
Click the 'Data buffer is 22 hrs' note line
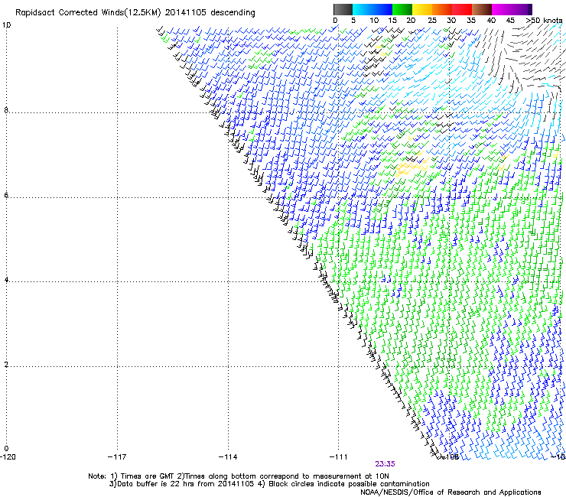269,484
